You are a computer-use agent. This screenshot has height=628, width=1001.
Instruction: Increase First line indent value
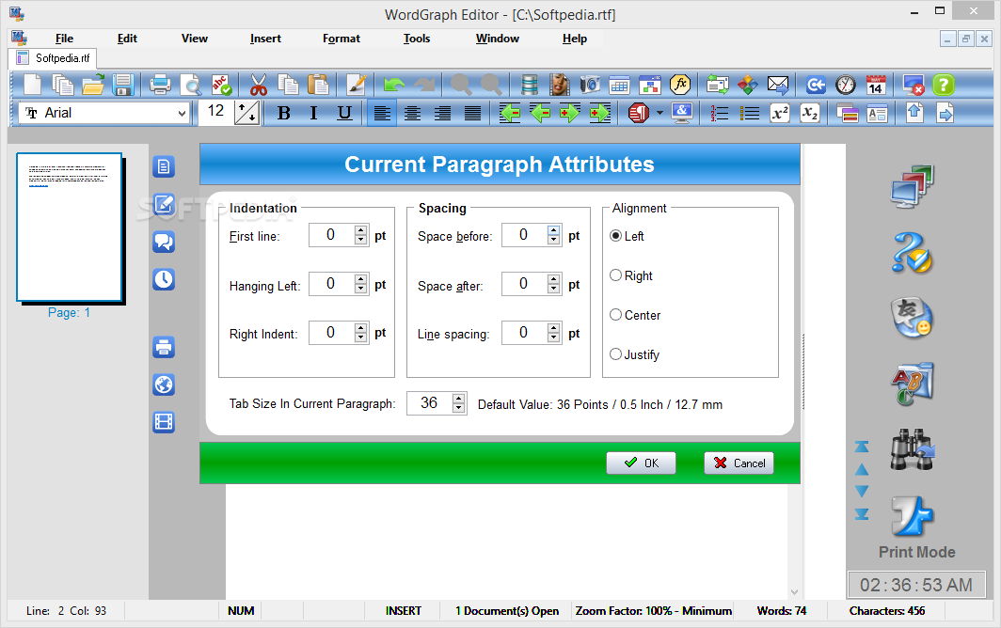[361, 229]
